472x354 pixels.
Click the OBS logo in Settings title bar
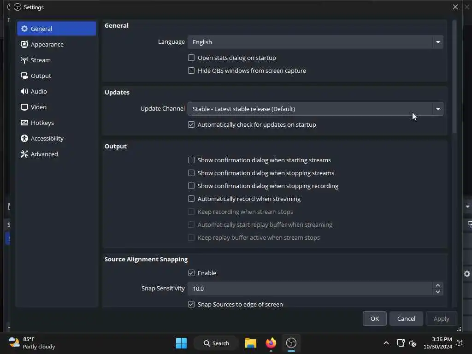pos(18,7)
